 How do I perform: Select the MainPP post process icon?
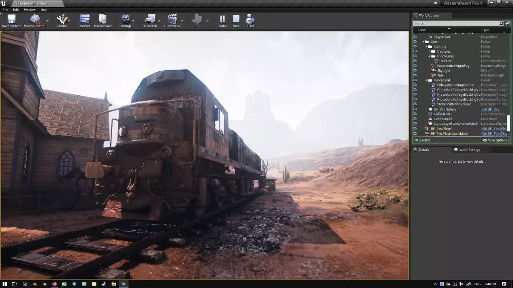tap(437, 61)
